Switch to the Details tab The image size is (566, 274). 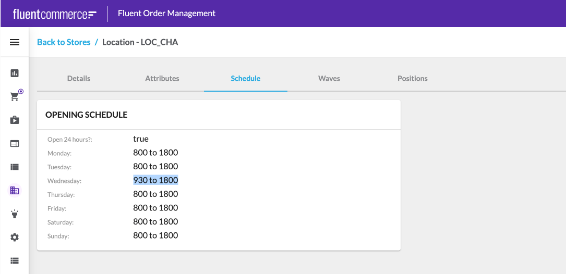(79, 79)
